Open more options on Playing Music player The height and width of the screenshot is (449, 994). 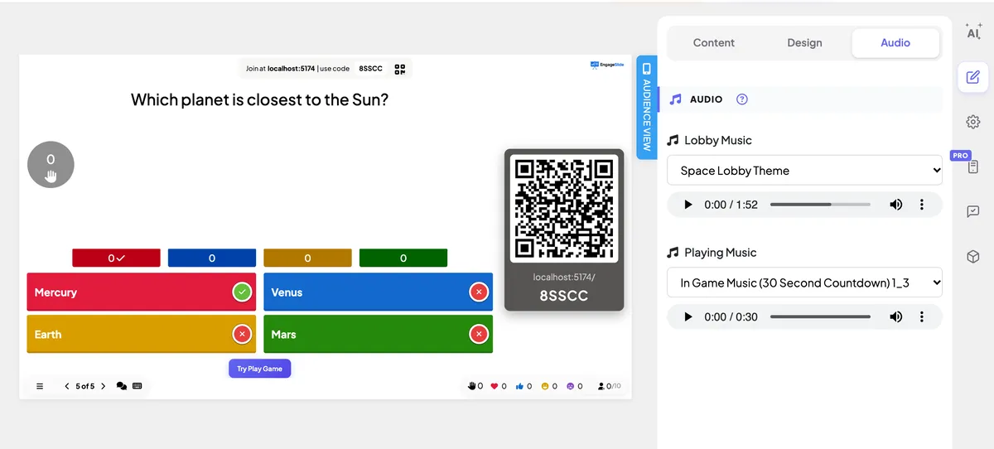coord(922,316)
